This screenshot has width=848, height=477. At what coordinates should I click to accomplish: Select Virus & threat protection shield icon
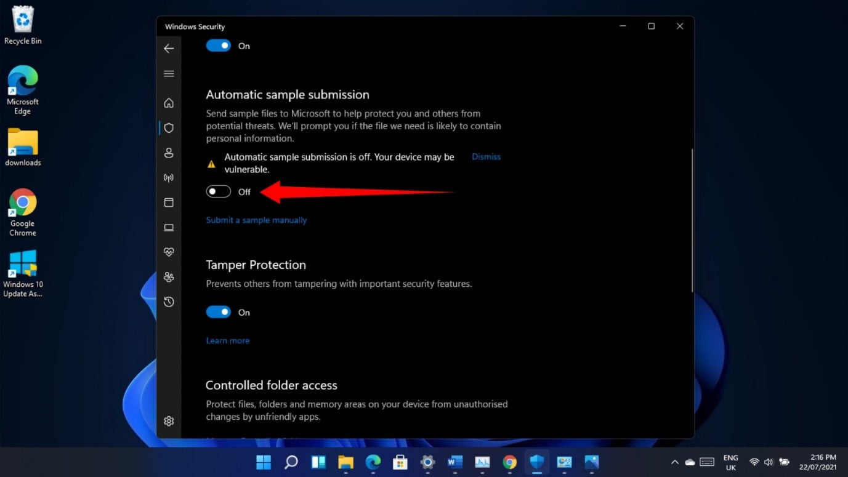pos(169,127)
